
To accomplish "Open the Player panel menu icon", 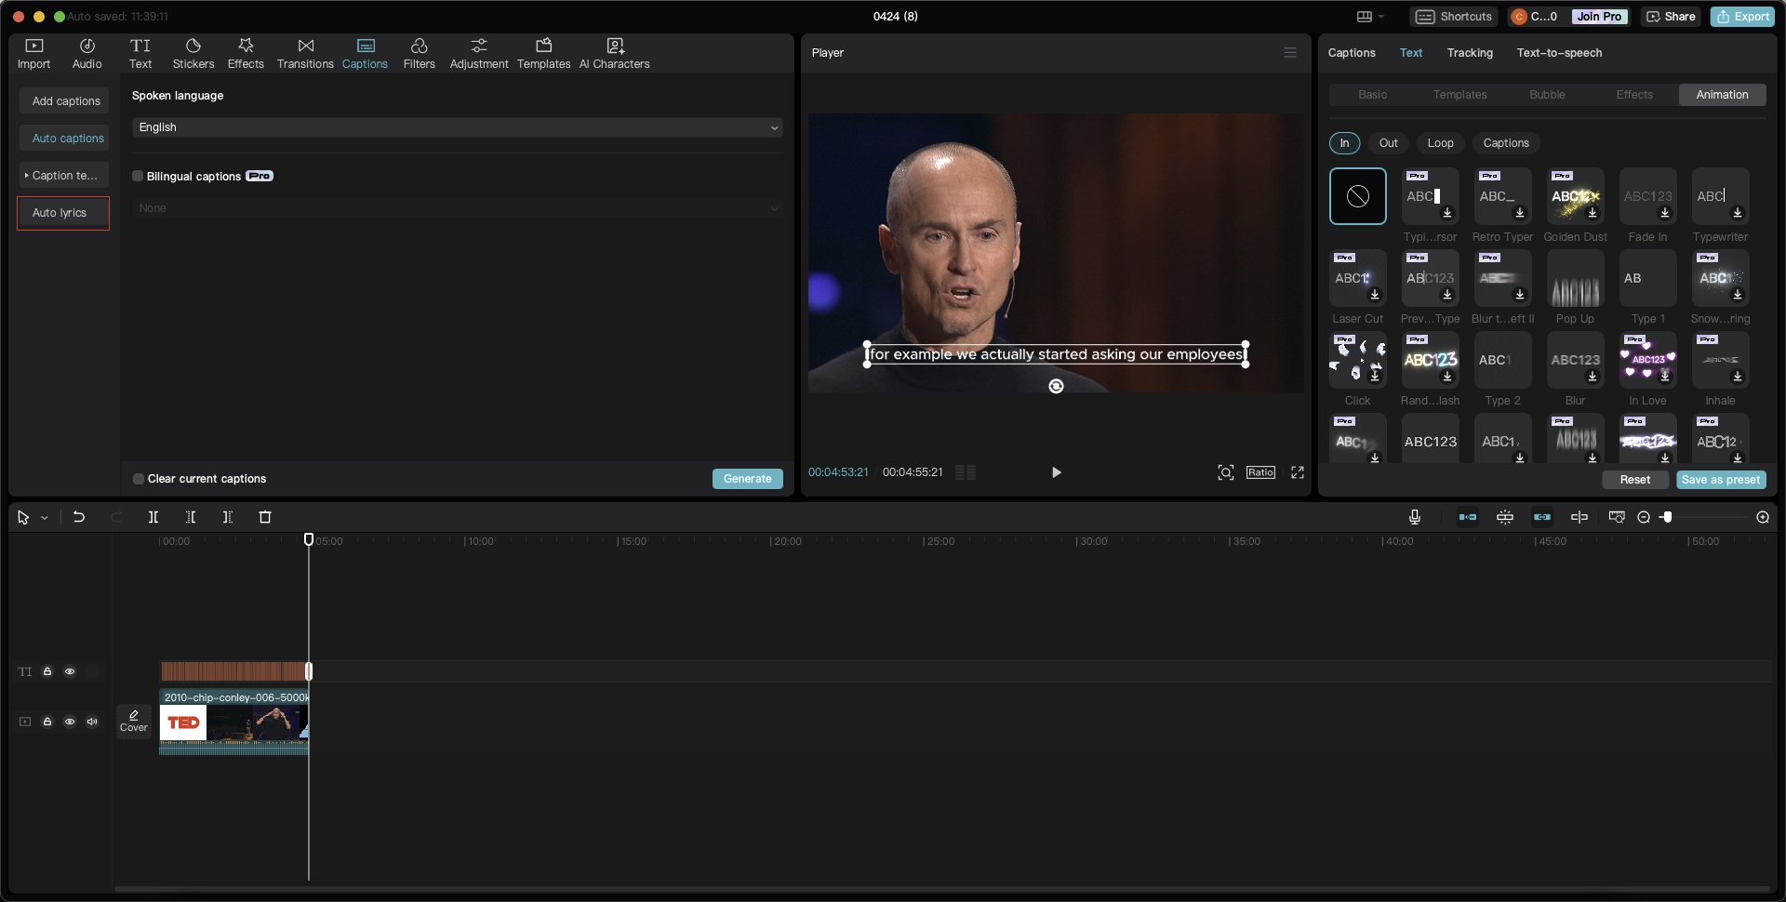I will click(1290, 53).
